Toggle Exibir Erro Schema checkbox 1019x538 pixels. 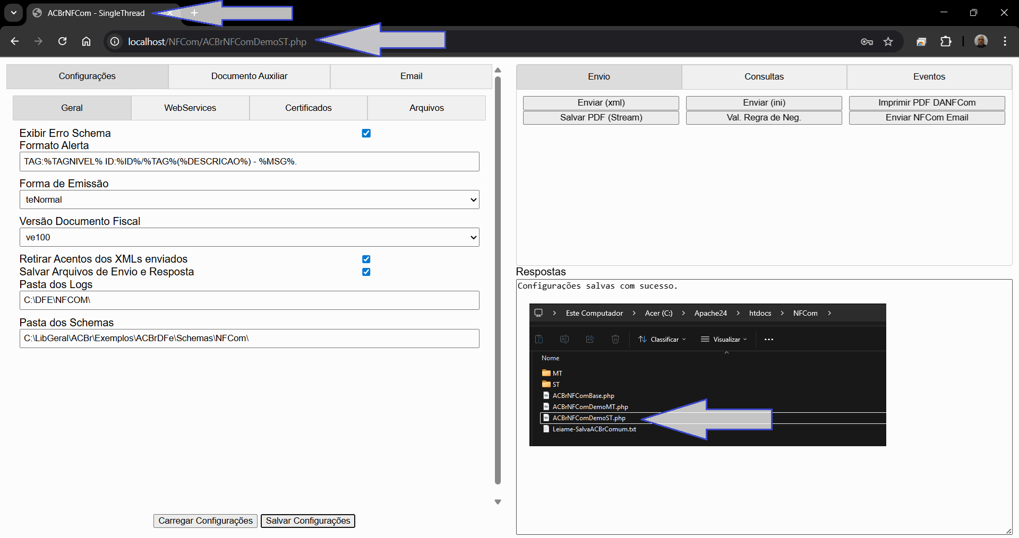366,133
